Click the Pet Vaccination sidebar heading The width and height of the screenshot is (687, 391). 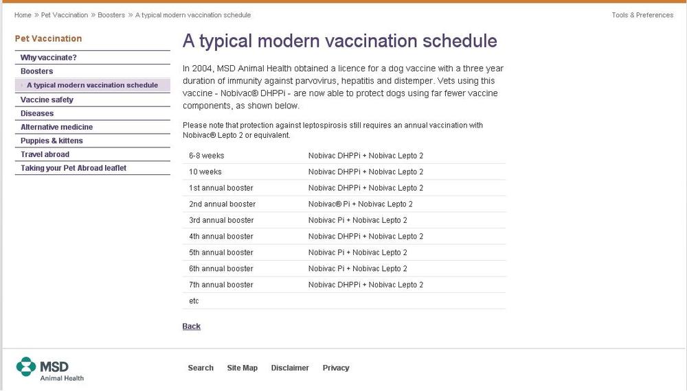[48, 39]
